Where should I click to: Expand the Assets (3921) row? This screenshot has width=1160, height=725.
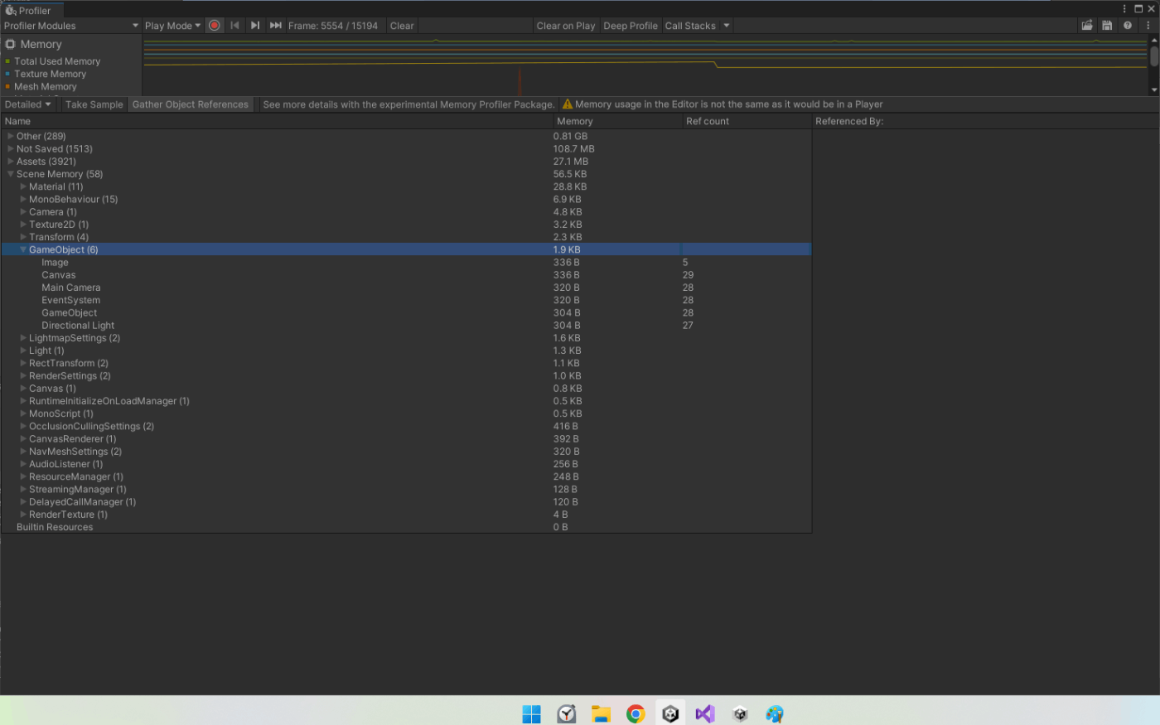(x=10, y=162)
